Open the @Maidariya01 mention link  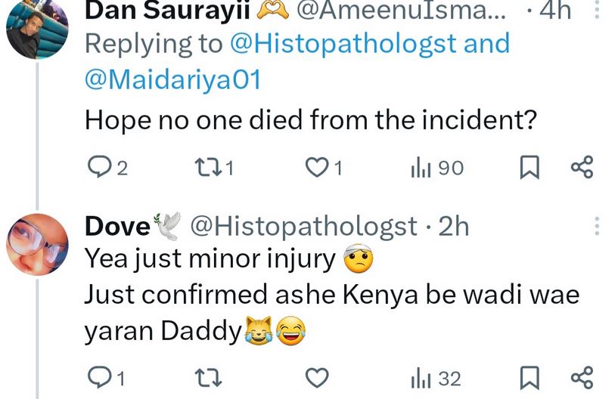pyautogui.click(x=172, y=79)
